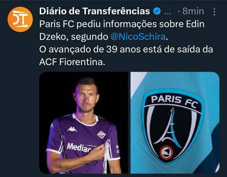
Task: Click Dzeko's face in the photo
Action: [x=86, y=98]
